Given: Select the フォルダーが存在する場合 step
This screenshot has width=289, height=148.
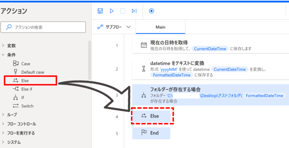Looking at the screenshot, I should (x=210, y=95).
